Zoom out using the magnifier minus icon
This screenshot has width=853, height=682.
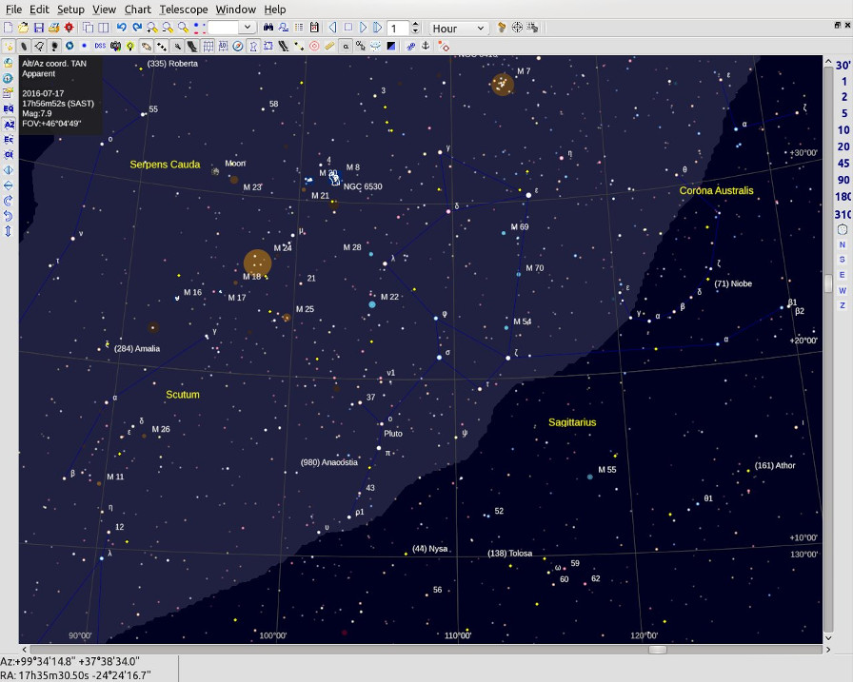coord(168,28)
